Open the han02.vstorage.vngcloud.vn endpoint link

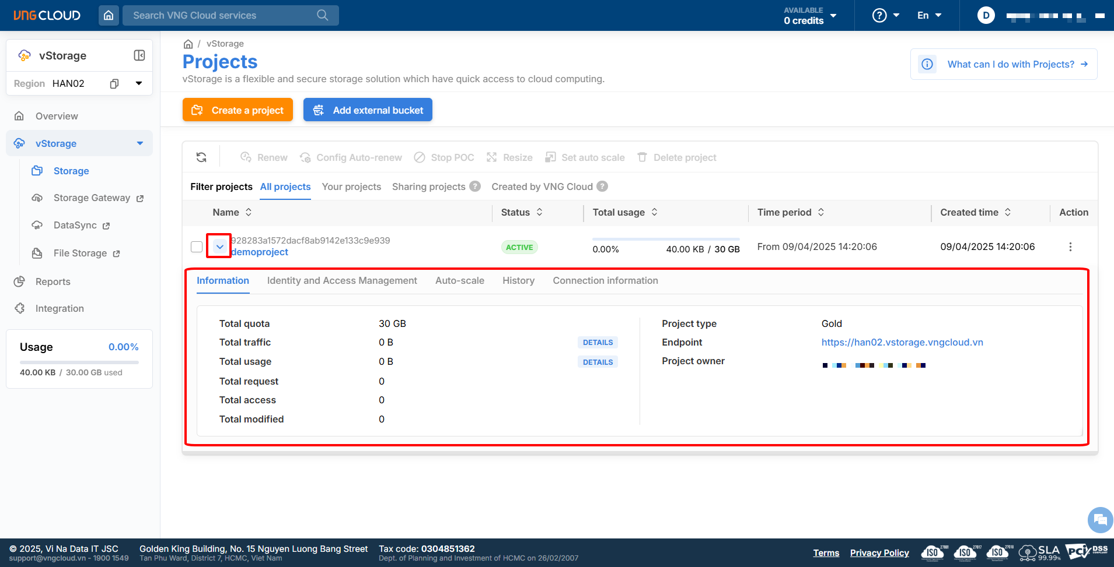[902, 342]
